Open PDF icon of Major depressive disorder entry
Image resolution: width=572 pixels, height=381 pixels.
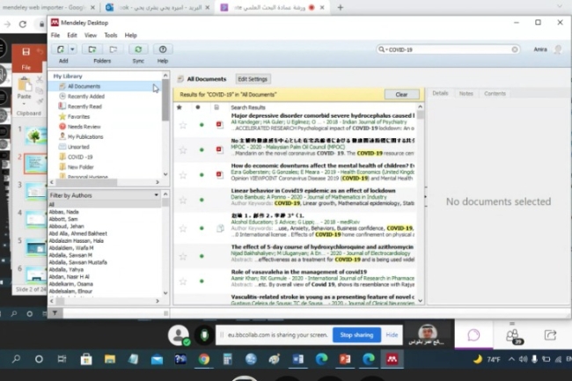coord(219,125)
